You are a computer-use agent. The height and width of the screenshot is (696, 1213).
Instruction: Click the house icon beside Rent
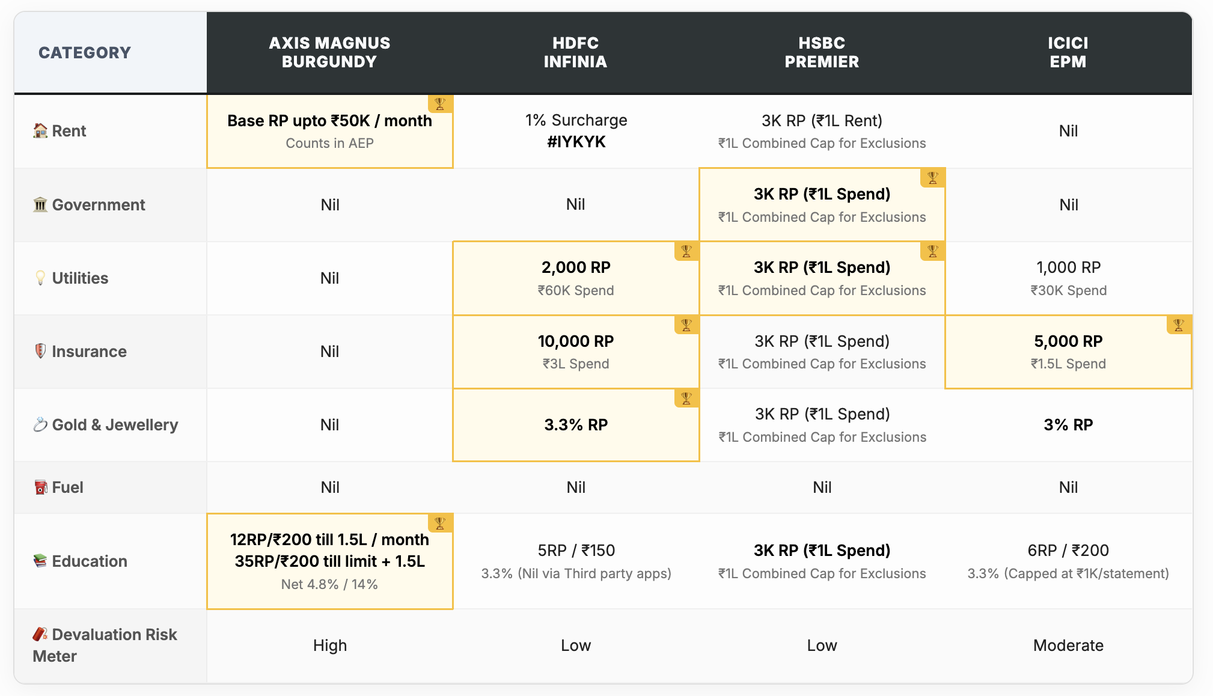[x=40, y=130]
